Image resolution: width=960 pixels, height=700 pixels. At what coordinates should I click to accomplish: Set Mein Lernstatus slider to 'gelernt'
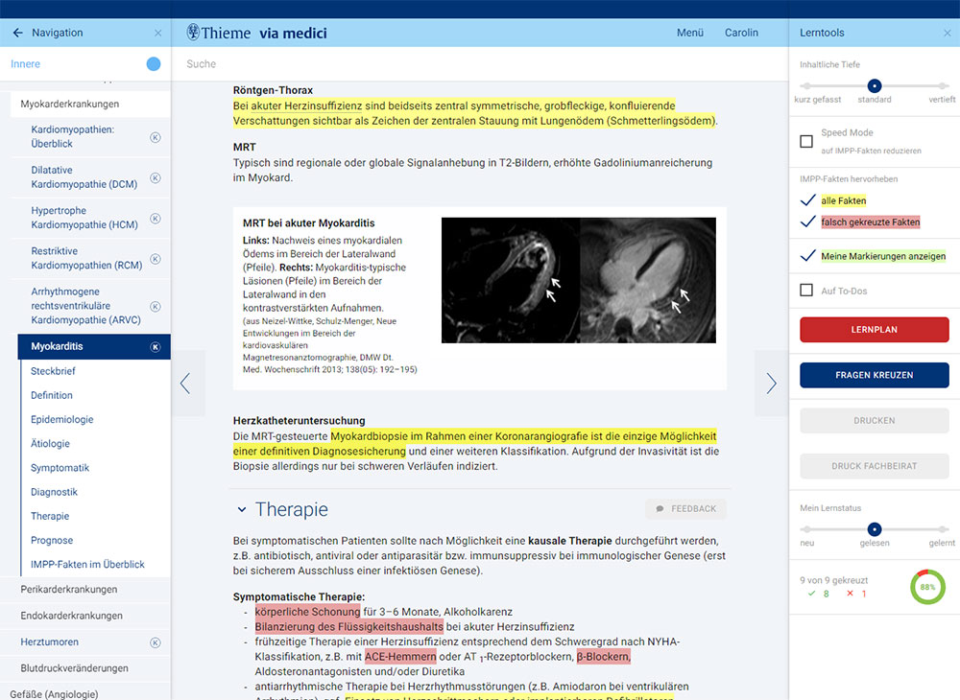943,528
